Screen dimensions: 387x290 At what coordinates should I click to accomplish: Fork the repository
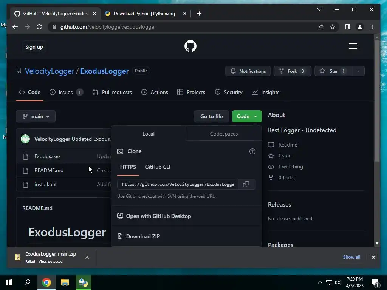click(292, 71)
